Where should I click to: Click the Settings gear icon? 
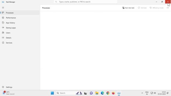(3, 87)
